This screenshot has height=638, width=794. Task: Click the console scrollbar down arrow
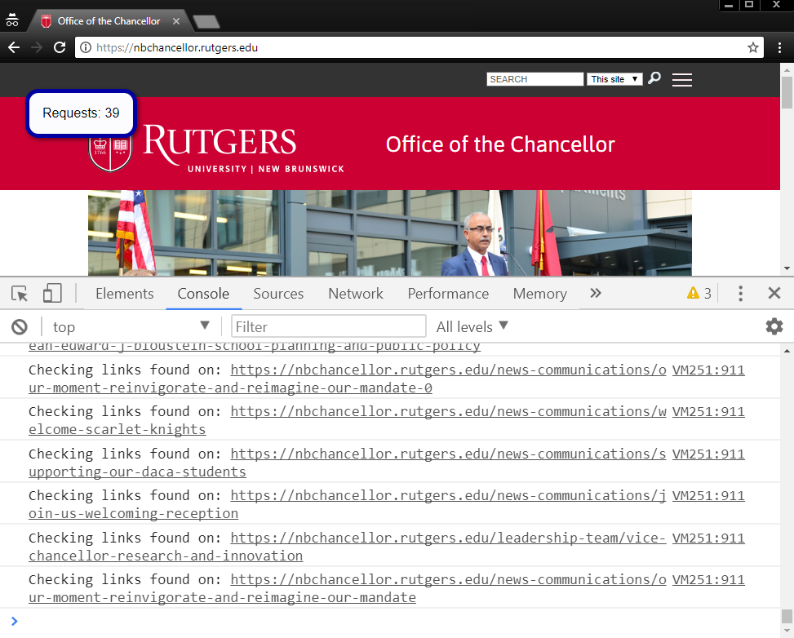[787, 631]
